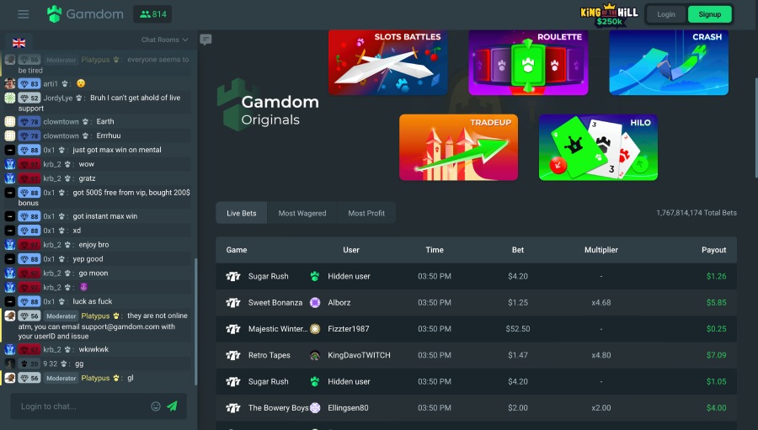
Task: Click Fizzter1987's avatar icon
Action: [x=315, y=328]
